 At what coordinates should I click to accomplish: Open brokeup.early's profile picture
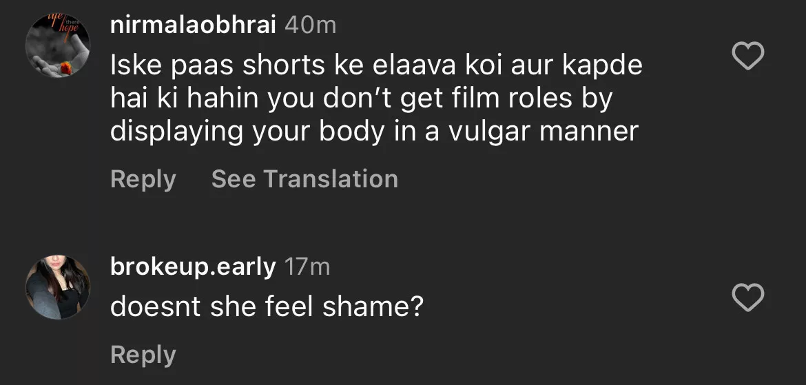tap(58, 287)
